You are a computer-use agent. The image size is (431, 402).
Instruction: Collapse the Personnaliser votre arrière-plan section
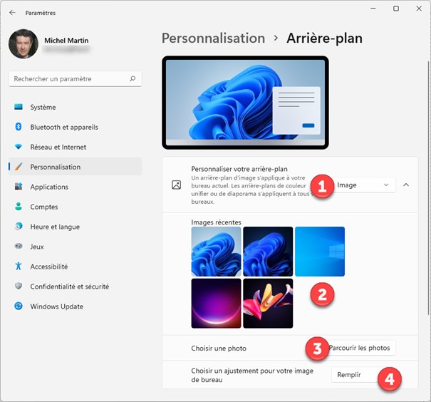[406, 185]
